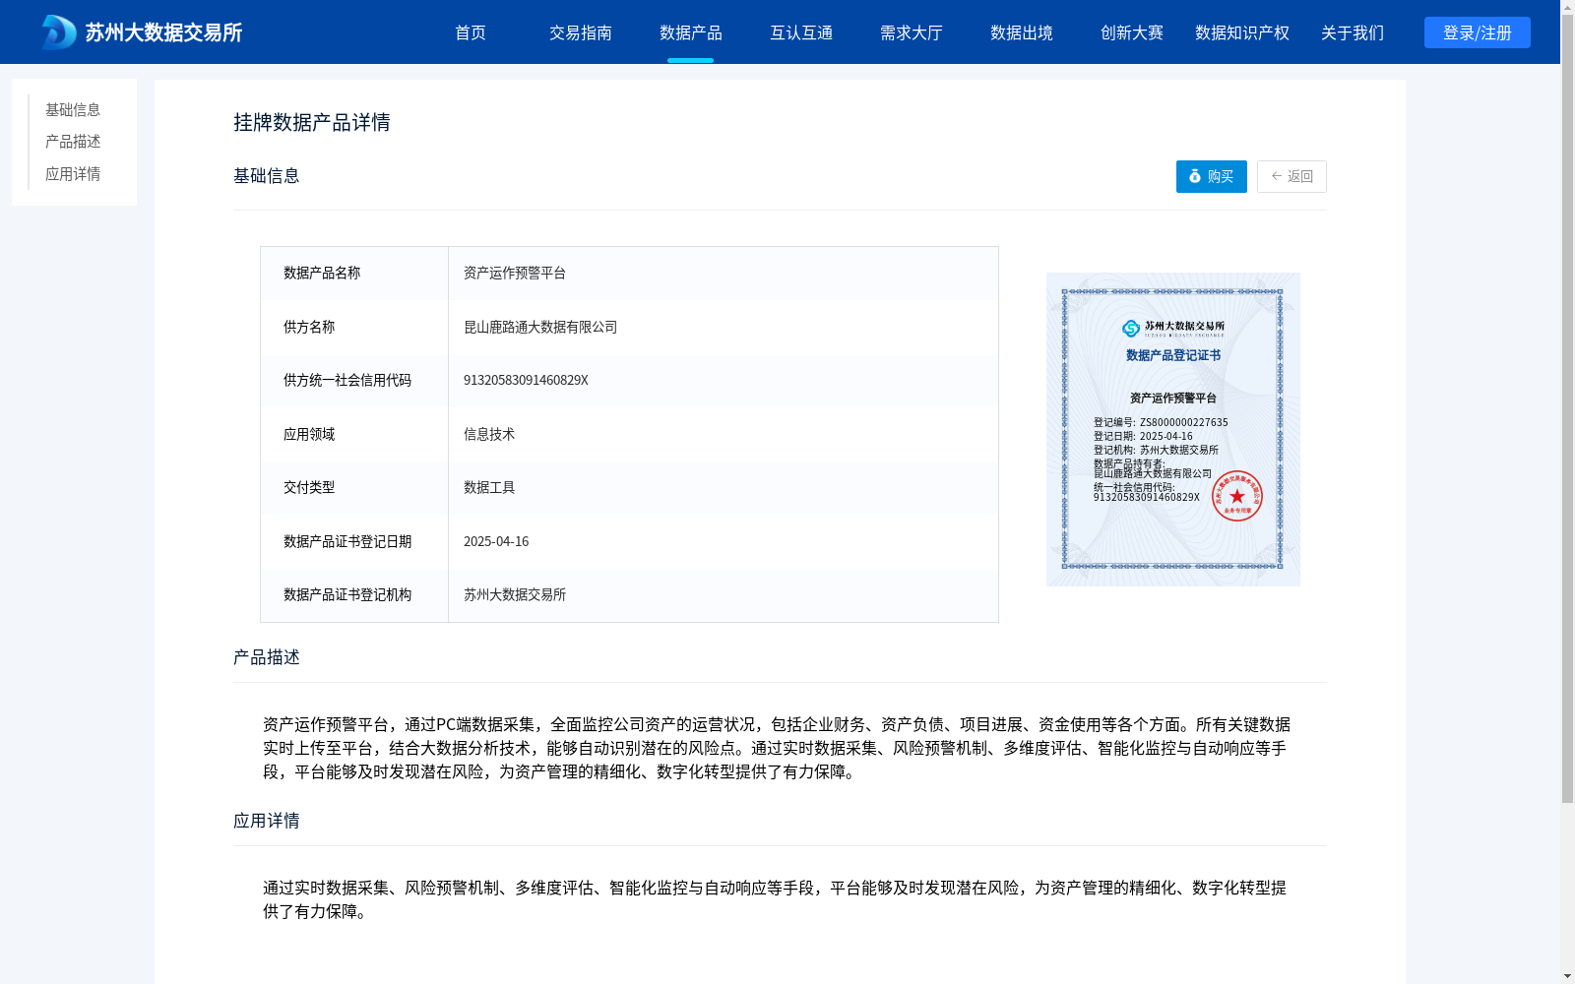Open the 数据出境 menu item

coord(1022,32)
